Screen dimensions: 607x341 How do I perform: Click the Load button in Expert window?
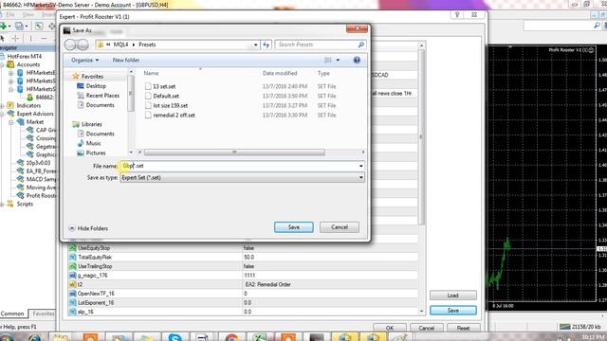[x=453, y=296]
